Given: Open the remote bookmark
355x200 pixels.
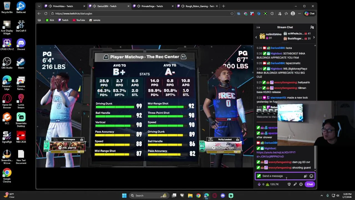Looking at the screenshot, I should click(x=95, y=20).
